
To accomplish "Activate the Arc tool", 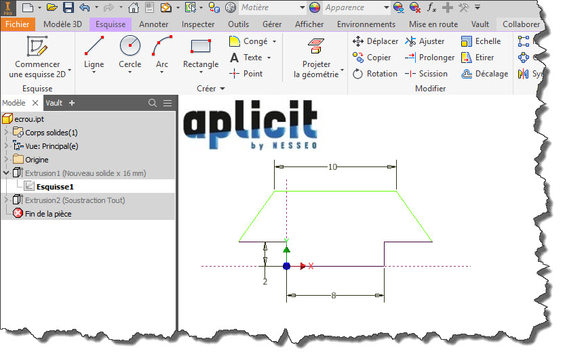I will [162, 47].
